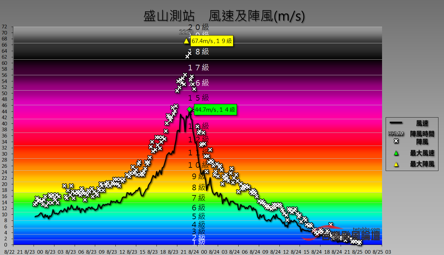Select the black 風速 line icon in legend
This screenshot has width=444, height=255.
pos(397,123)
